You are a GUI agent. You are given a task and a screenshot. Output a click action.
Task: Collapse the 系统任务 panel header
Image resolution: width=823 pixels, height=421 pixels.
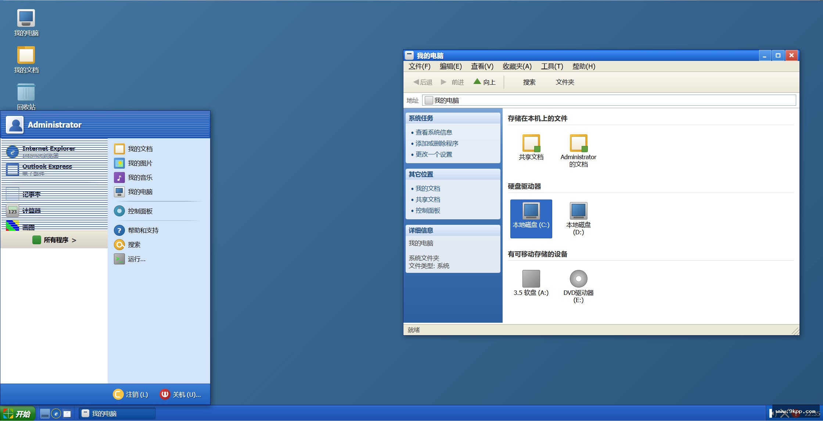[x=453, y=118]
